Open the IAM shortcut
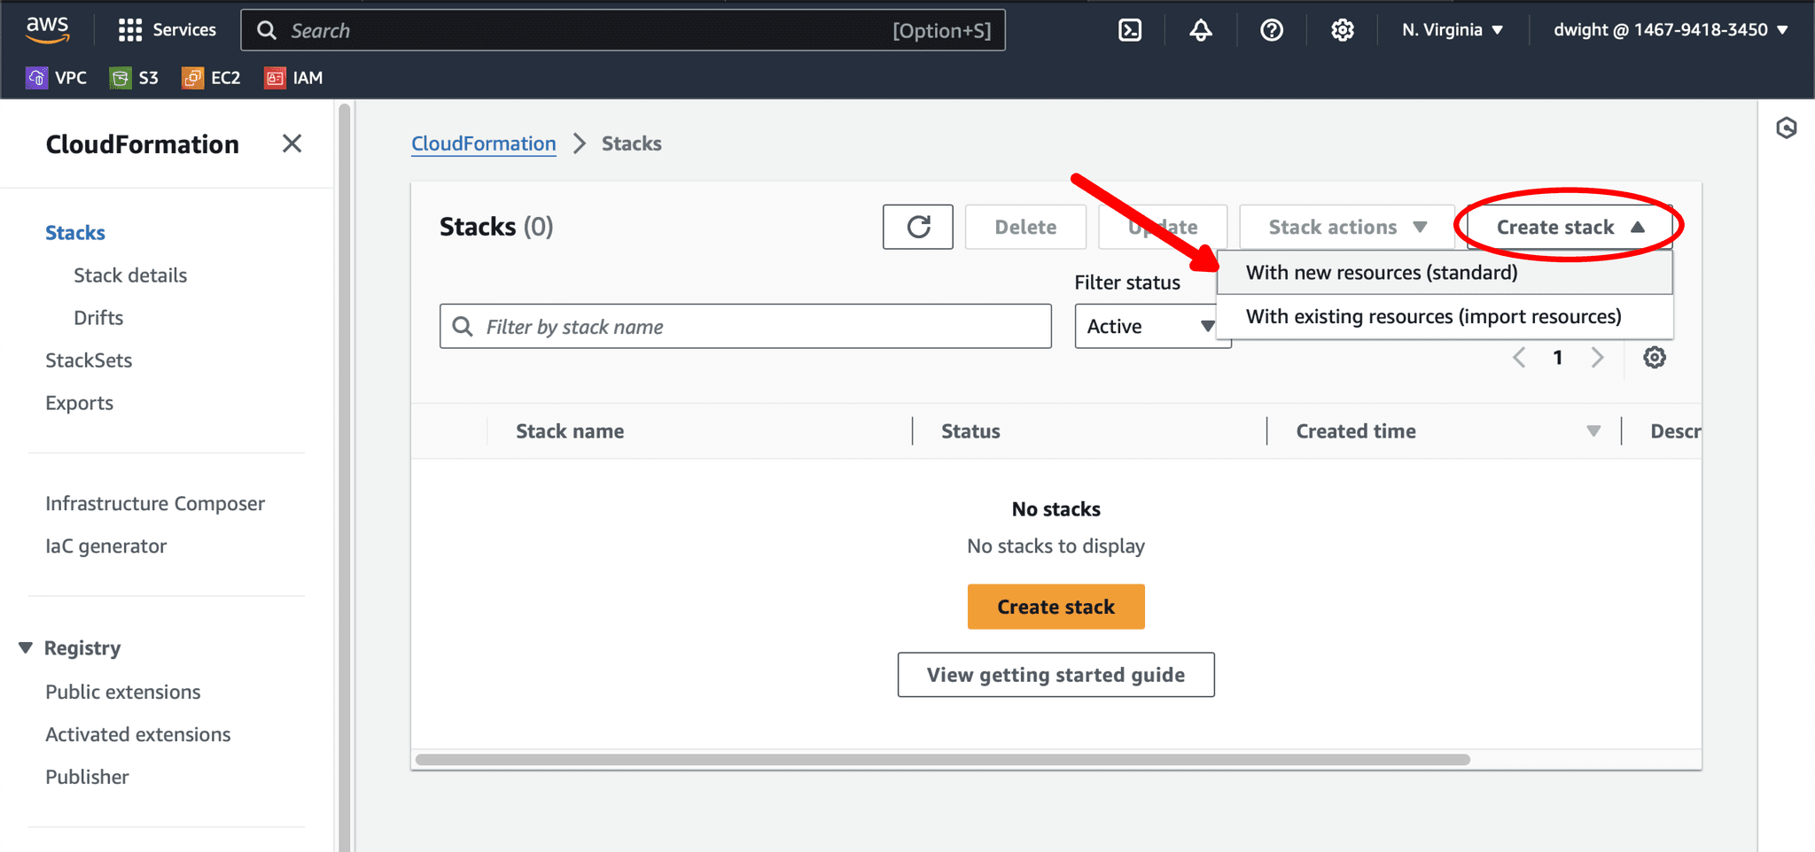The height and width of the screenshot is (852, 1815). (293, 78)
